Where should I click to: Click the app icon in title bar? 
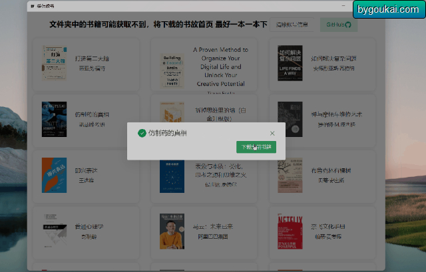[33, 6]
